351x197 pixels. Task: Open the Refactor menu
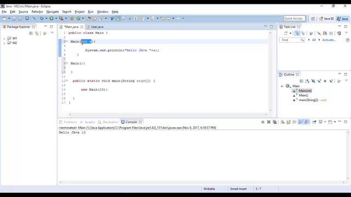tap(37, 12)
